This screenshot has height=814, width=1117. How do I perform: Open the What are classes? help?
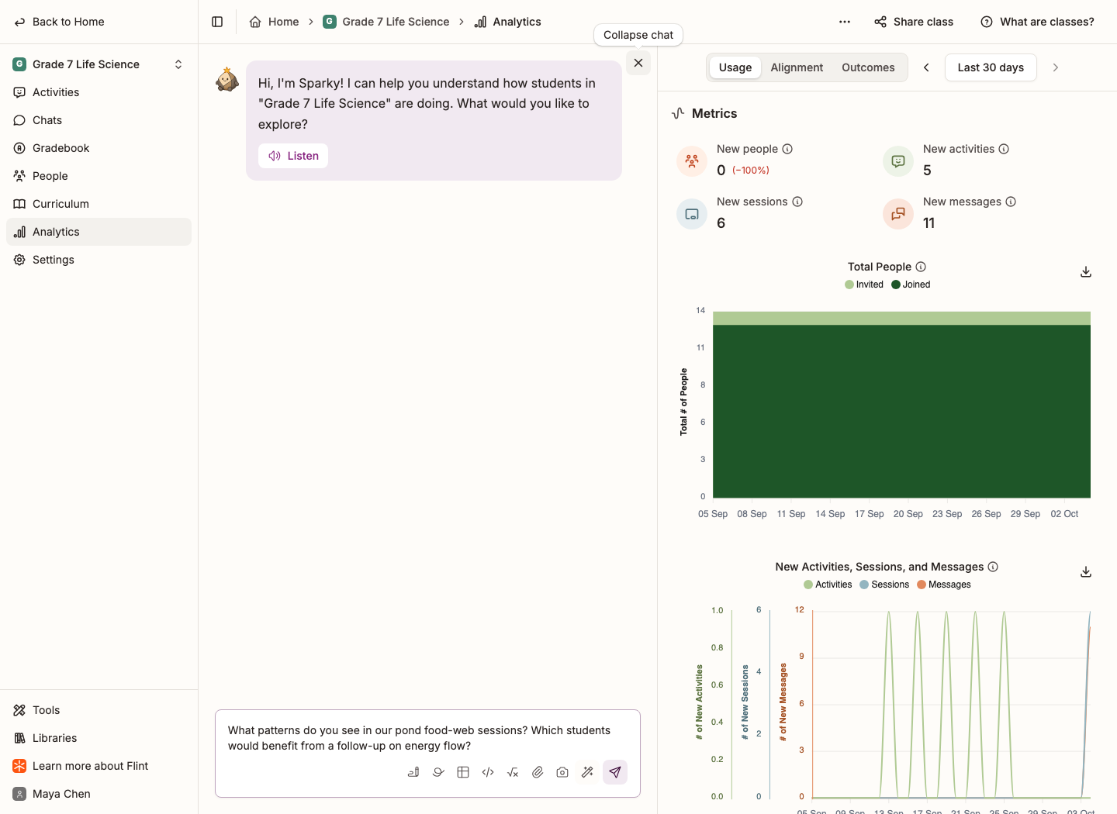pyautogui.click(x=1037, y=22)
